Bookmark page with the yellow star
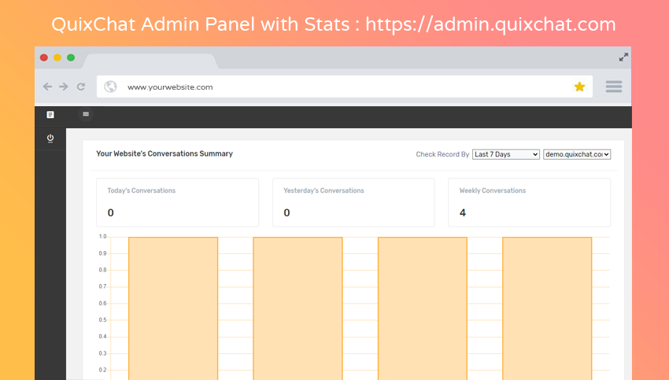This screenshot has height=380, width=669. coord(579,87)
